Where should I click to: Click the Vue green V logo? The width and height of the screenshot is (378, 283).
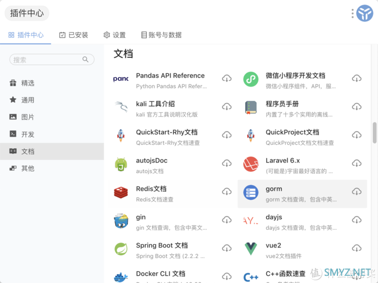(x=251, y=249)
